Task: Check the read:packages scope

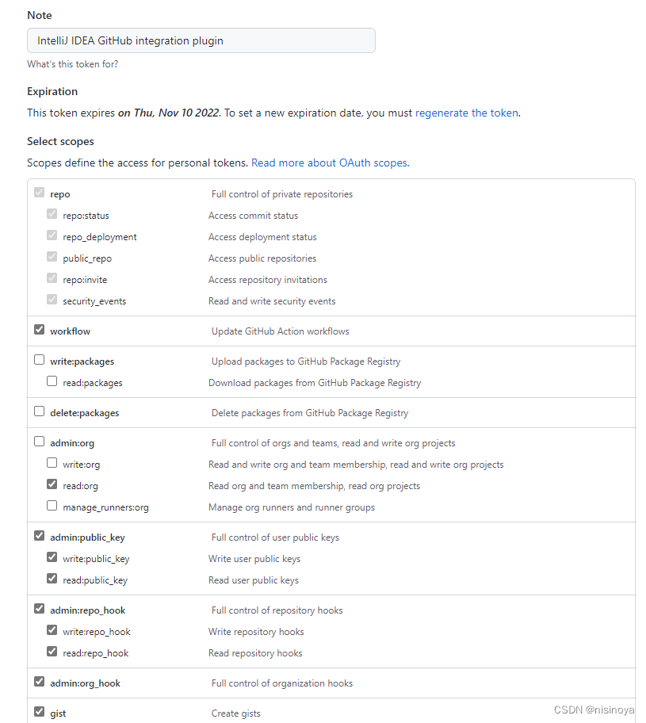Action: click(52, 381)
